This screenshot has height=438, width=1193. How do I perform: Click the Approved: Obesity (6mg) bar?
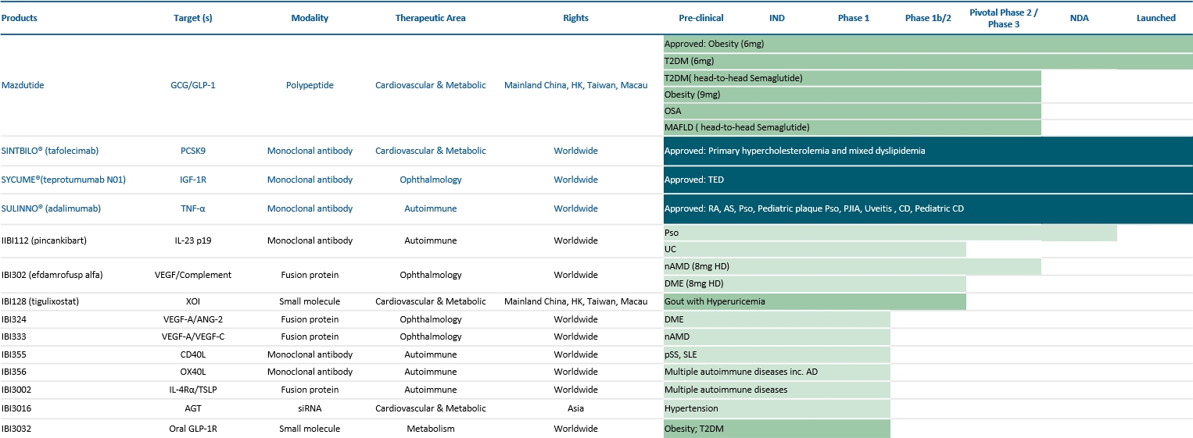point(928,45)
